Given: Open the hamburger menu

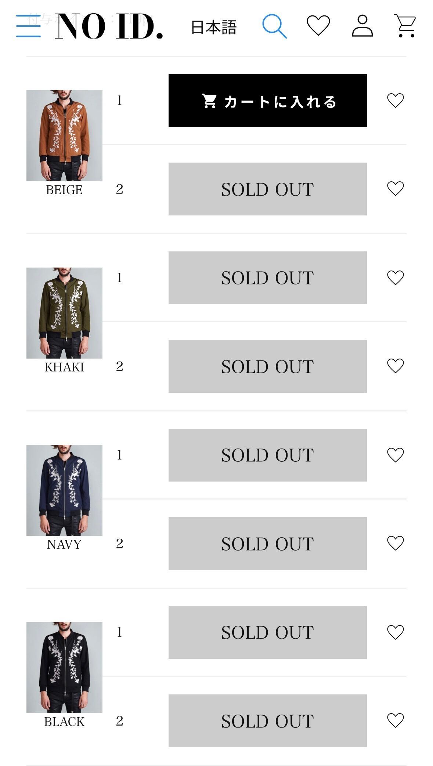Looking at the screenshot, I should pos(28,26).
